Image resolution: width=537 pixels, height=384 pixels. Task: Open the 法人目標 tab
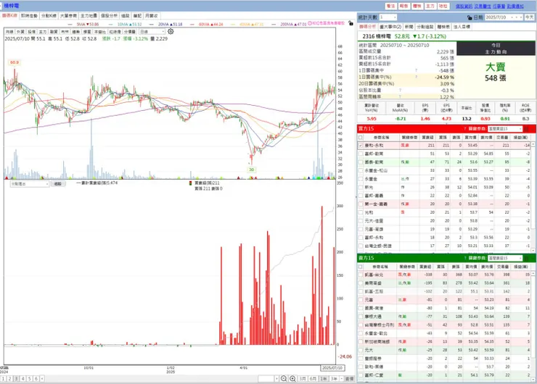pyautogui.click(x=462, y=27)
